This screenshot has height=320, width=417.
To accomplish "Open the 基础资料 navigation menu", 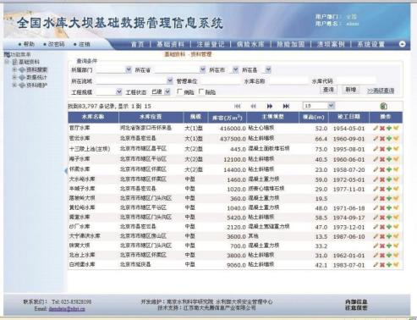I will coord(170,44).
